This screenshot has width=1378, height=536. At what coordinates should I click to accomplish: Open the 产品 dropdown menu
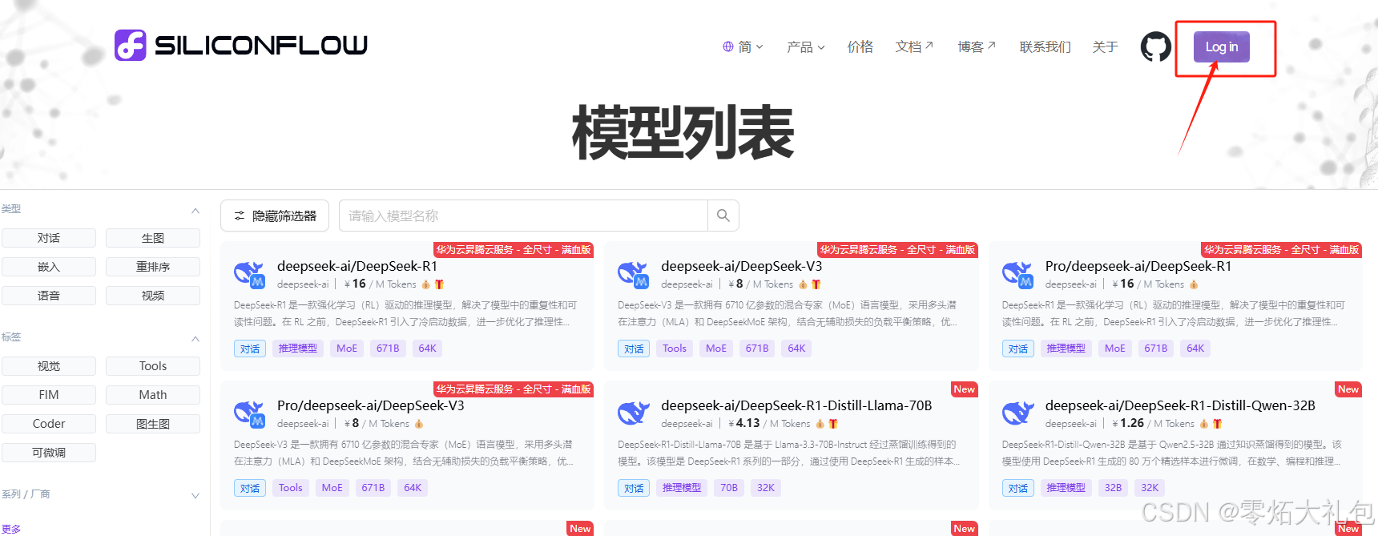tap(805, 47)
